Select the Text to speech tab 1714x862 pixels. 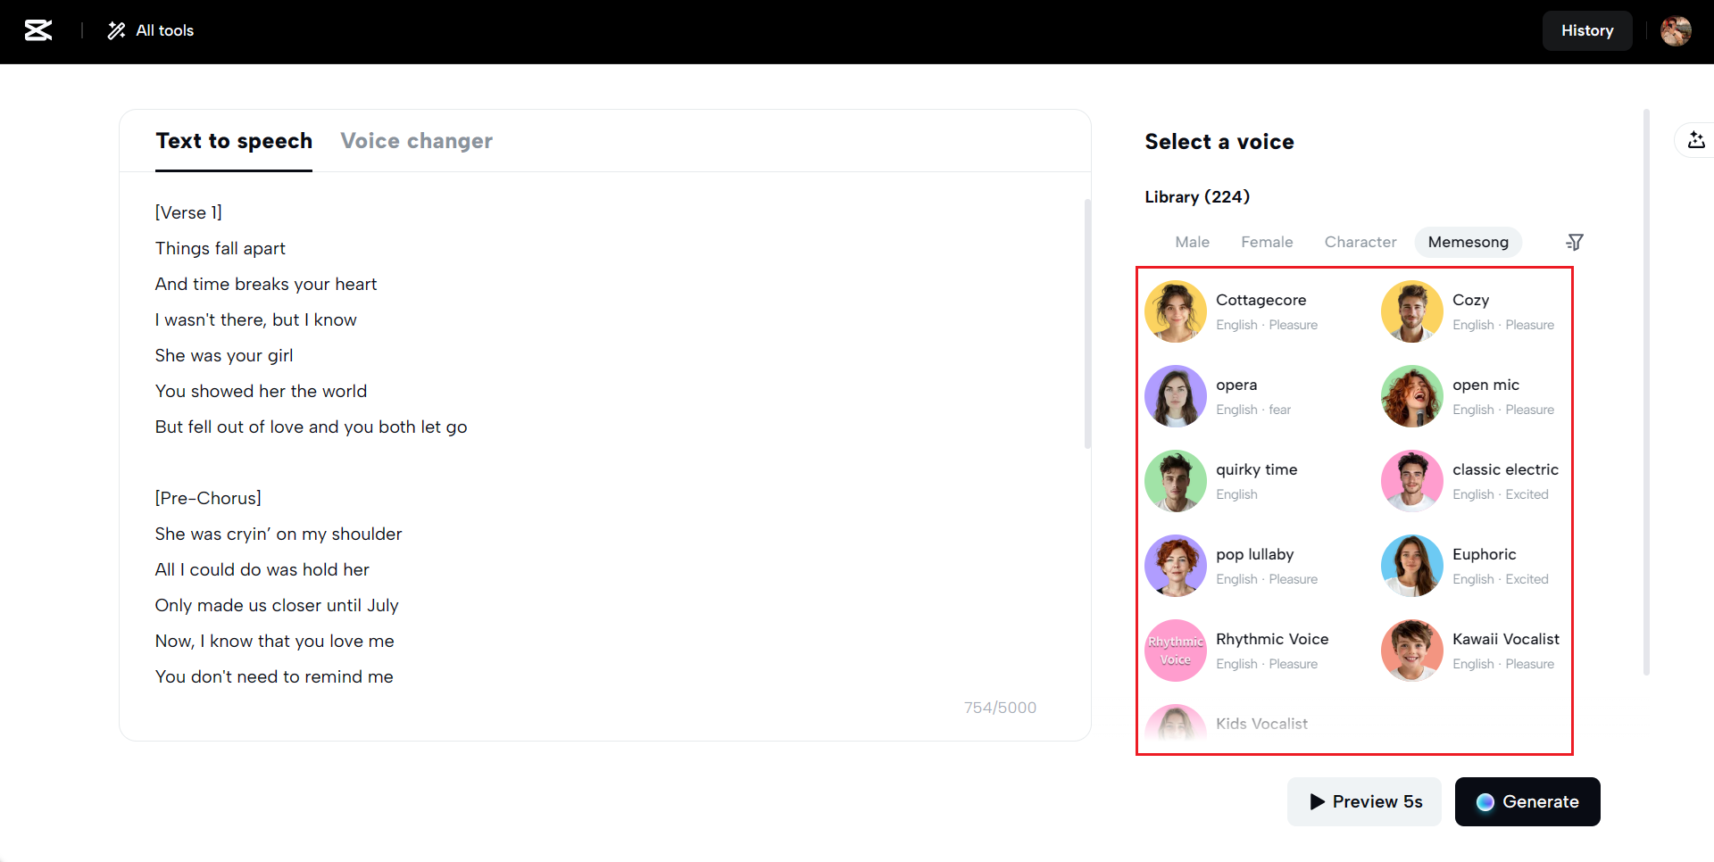tap(234, 141)
